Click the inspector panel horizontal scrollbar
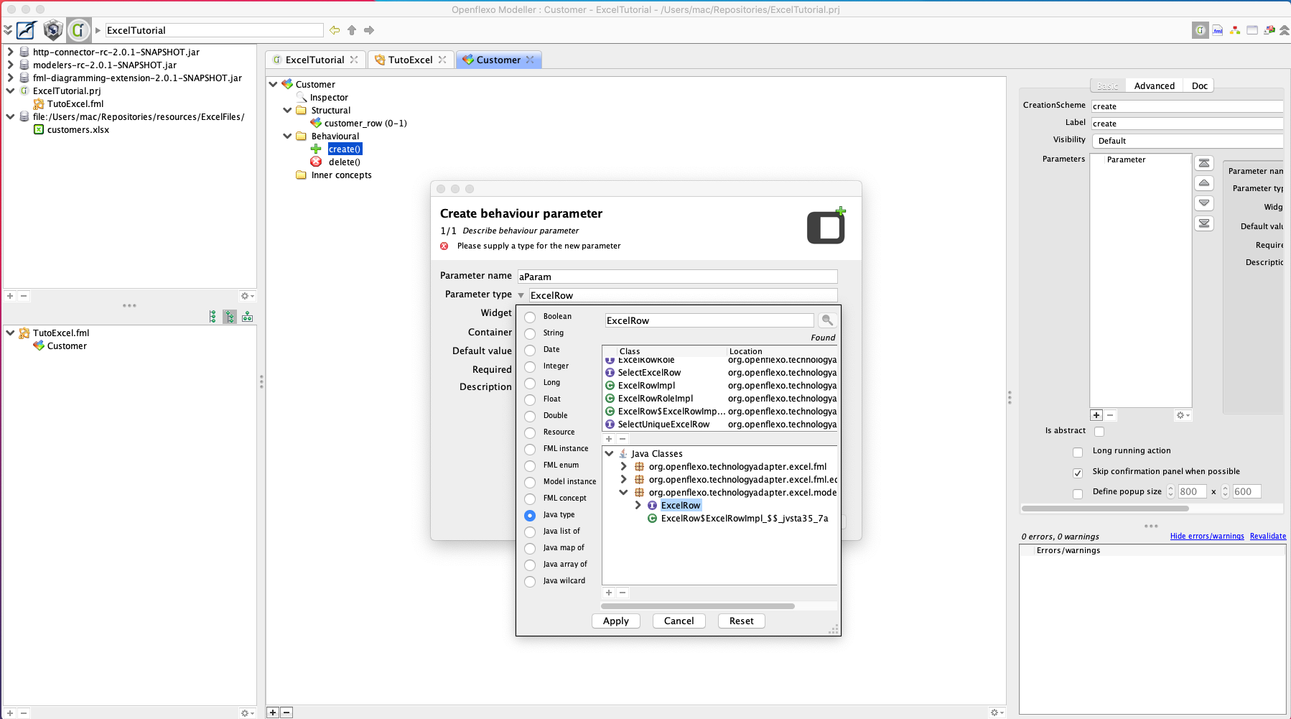This screenshot has height=719, width=1291. point(1105,509)
